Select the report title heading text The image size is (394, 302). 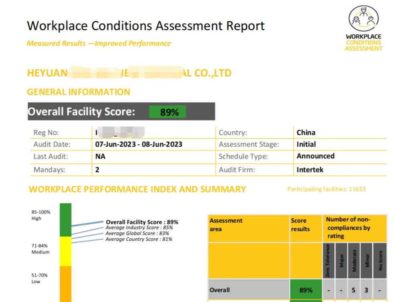coord(146,26)
